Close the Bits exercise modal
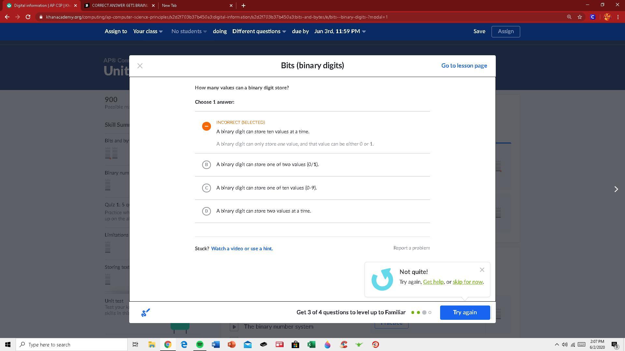Viewport: 625px width, 351px height. (x=140, y=66)
